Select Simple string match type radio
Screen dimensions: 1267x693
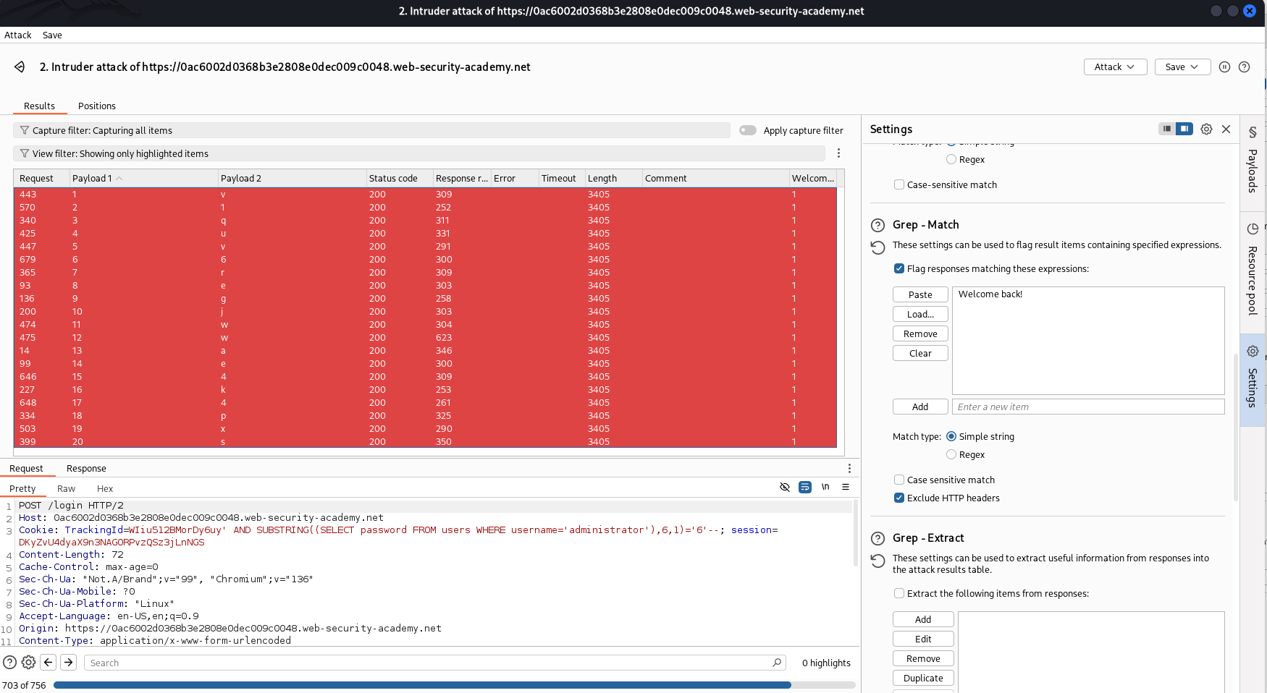[951, 436]
